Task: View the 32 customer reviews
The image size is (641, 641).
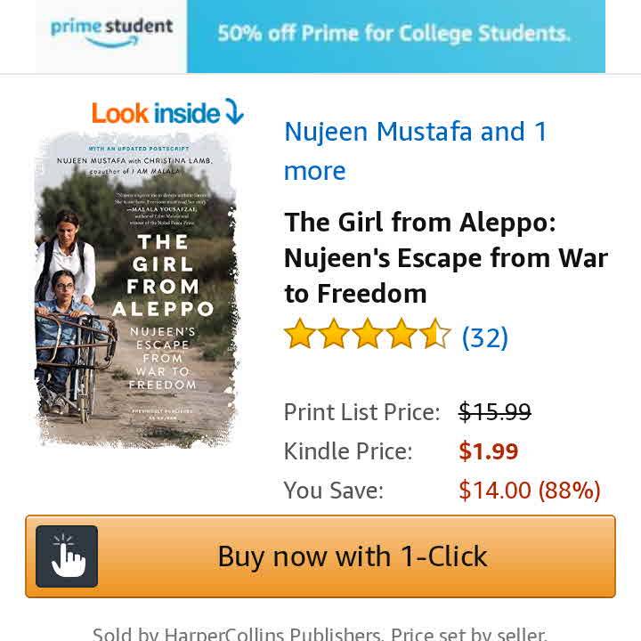Action: click(x=484, y=337)
